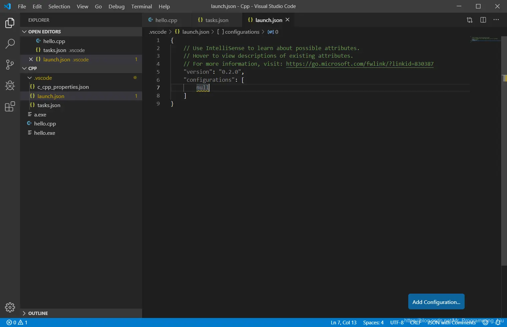
Task: Open the configurations breadcrumb dropdown
Action: pos(238,32)
